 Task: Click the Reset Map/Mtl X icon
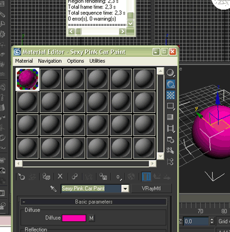[60, 176]
